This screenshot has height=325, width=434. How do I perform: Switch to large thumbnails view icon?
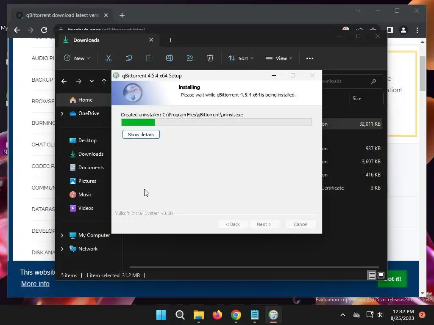coord(381,275)
